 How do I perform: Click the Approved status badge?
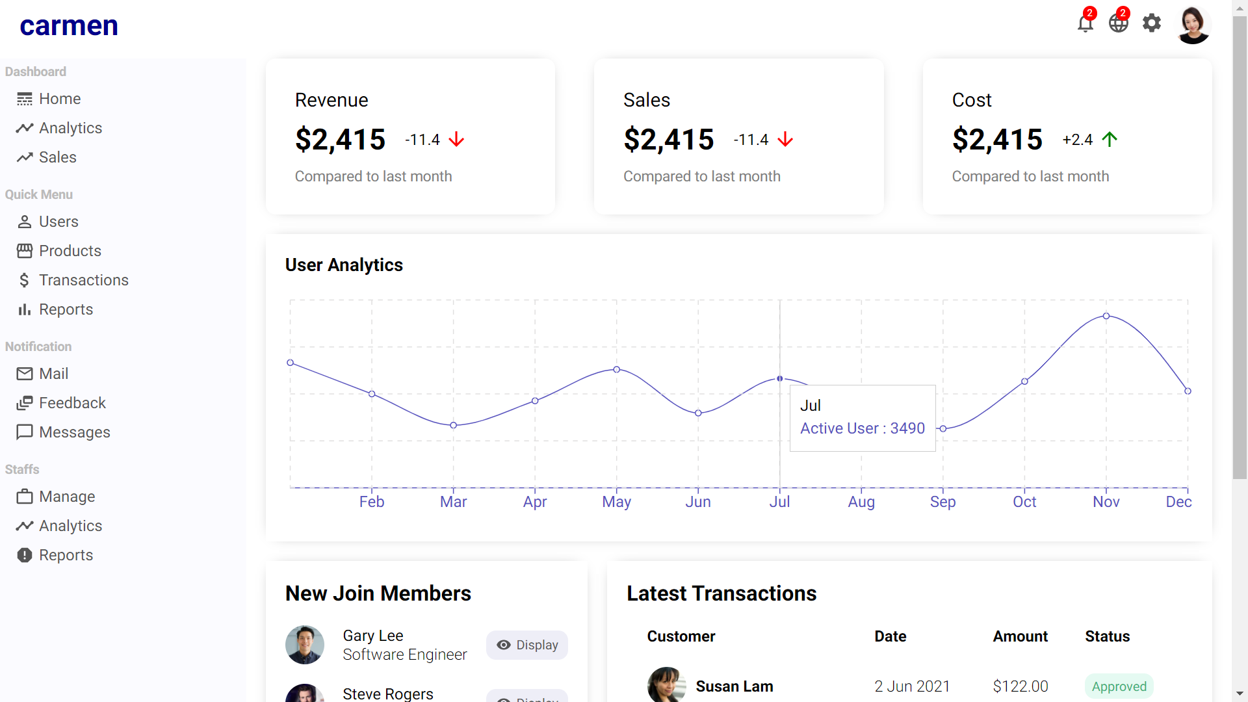click(1119, 686)
